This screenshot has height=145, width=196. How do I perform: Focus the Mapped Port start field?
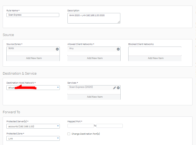point(80,126)
